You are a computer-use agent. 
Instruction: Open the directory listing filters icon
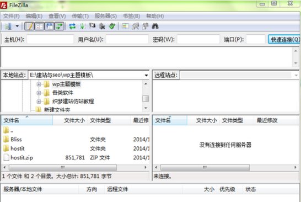pos(125,26)
